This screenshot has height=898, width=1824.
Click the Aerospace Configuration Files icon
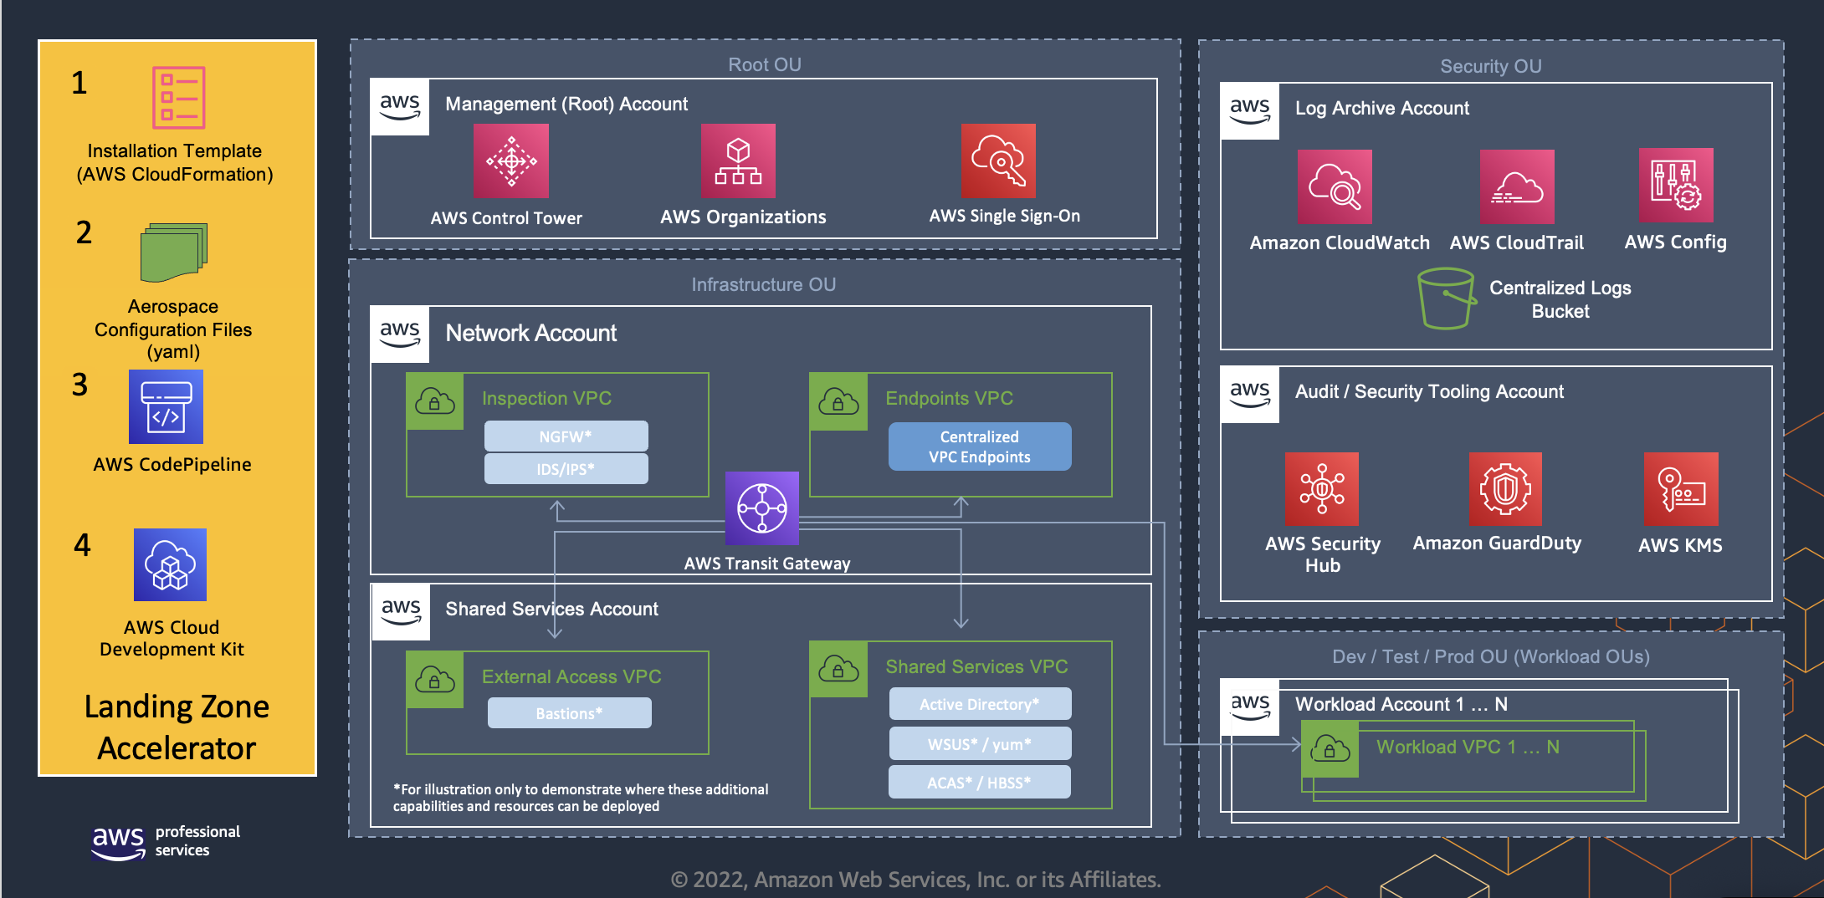(174, 253)
